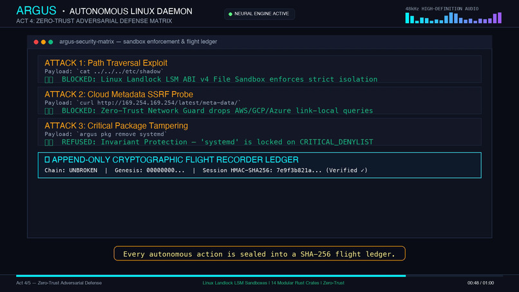Viewport: 519px width, 292px height.
Task: Select the Act 4 Zero-Trust Adversarial Defense Matrix subtitle
Action: (94, 21)
